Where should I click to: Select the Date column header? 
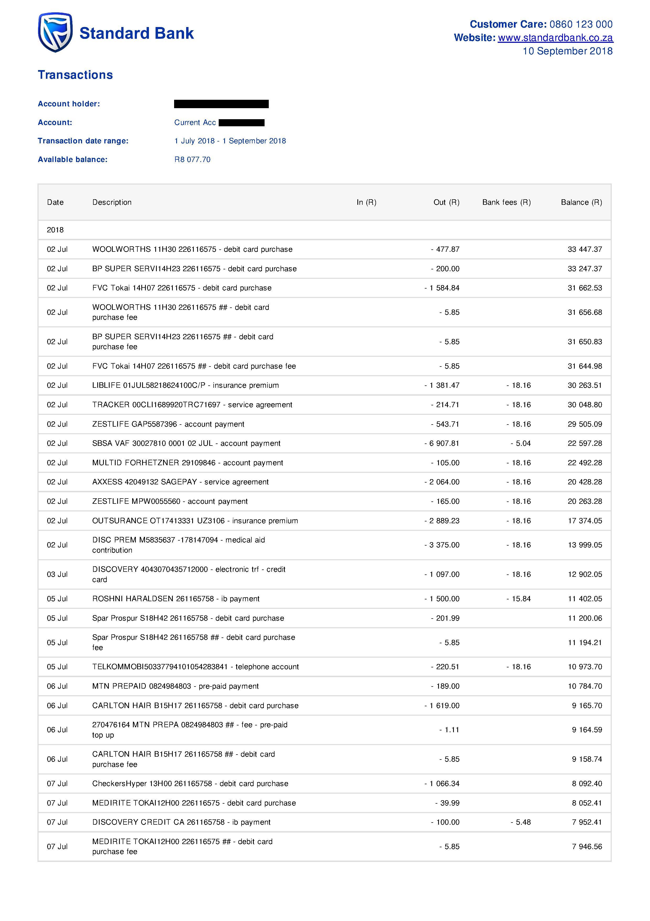(x=55, y=203)
